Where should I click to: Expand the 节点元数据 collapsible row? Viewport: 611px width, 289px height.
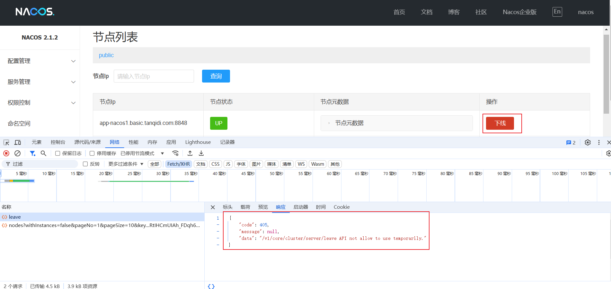point(396,123)
